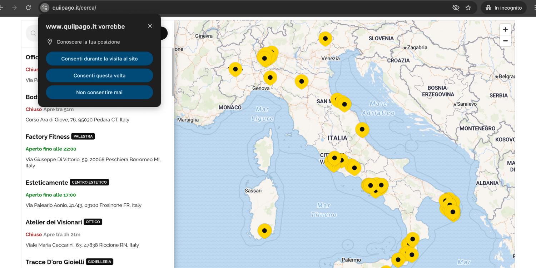Click the tracking protection eye icon
This screenshot has width=536, height=268.
pos(456,8)
